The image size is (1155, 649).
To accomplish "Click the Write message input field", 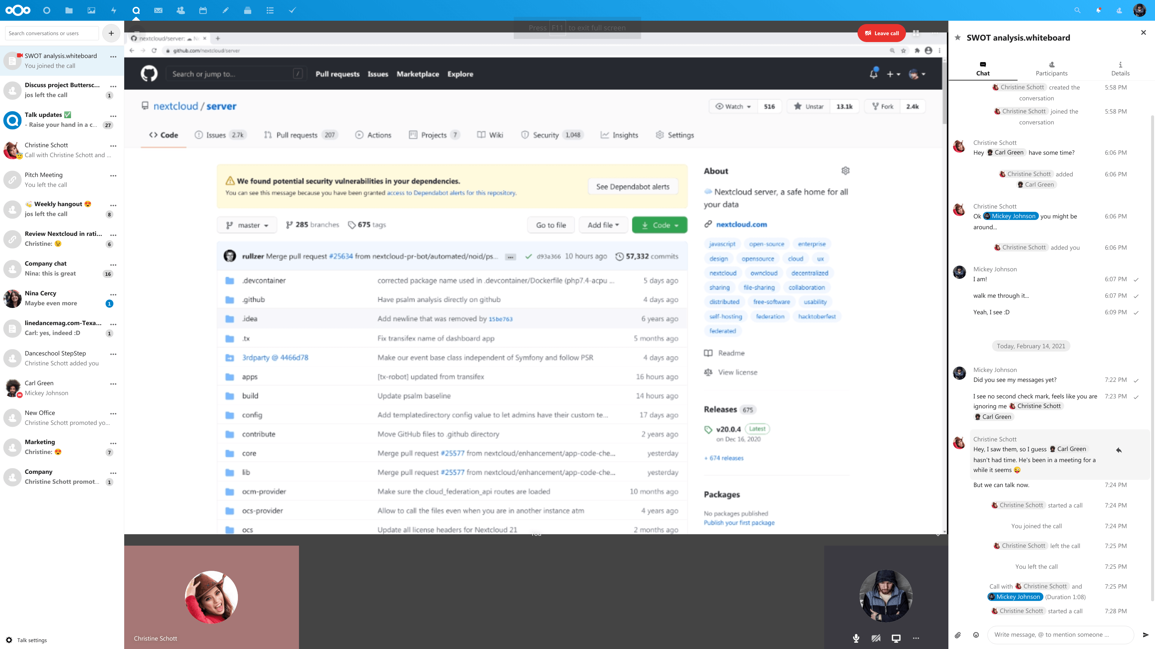I will coord(1060,635).
